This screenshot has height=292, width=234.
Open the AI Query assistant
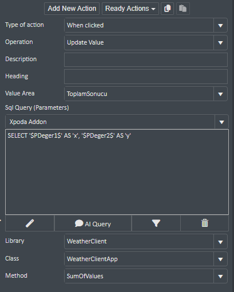click(93, 223)
